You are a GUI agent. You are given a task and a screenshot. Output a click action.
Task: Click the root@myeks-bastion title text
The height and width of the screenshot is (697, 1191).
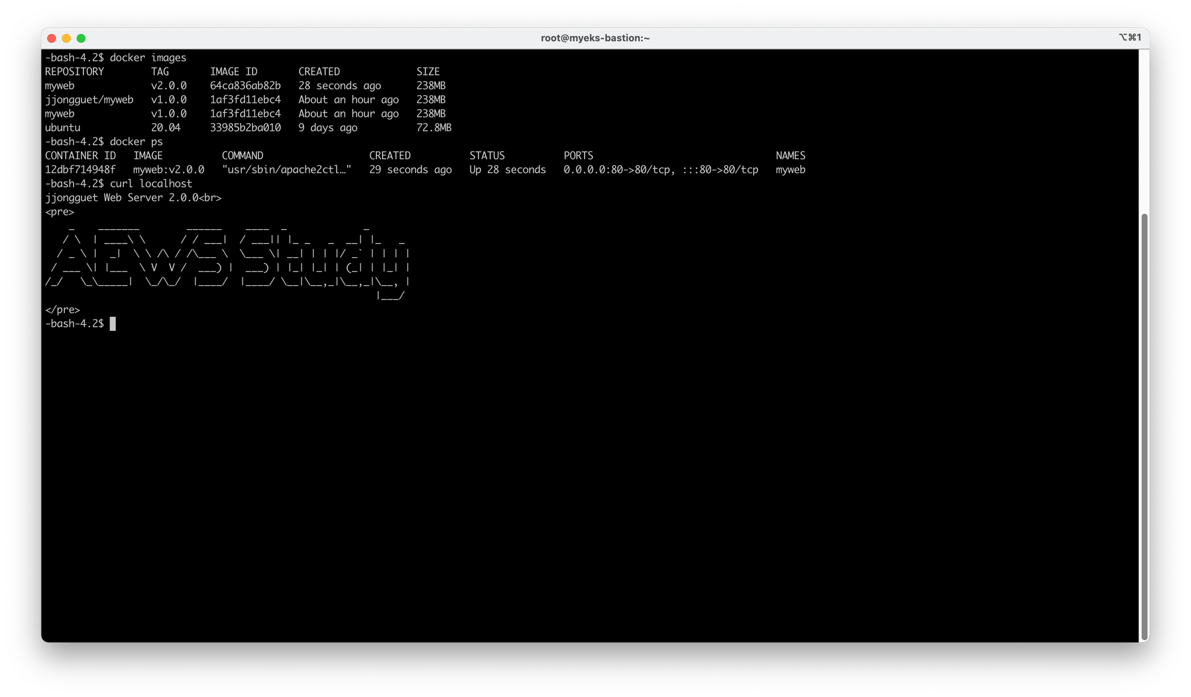click(595, 38)
